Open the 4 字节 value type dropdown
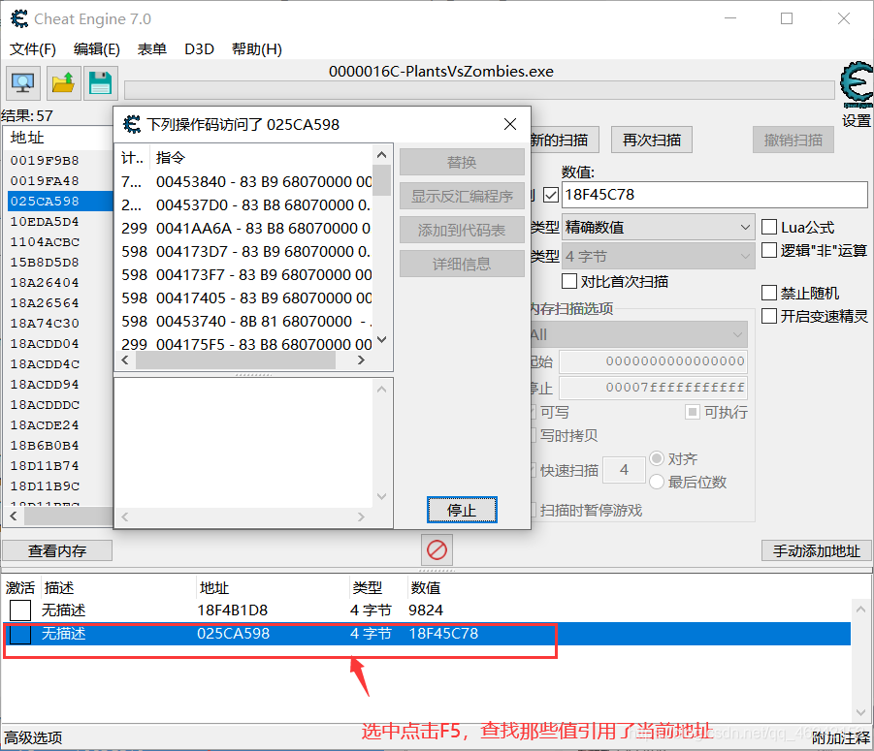 pos(659,256)
